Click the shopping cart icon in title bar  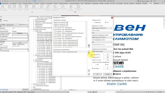[151, 1]
